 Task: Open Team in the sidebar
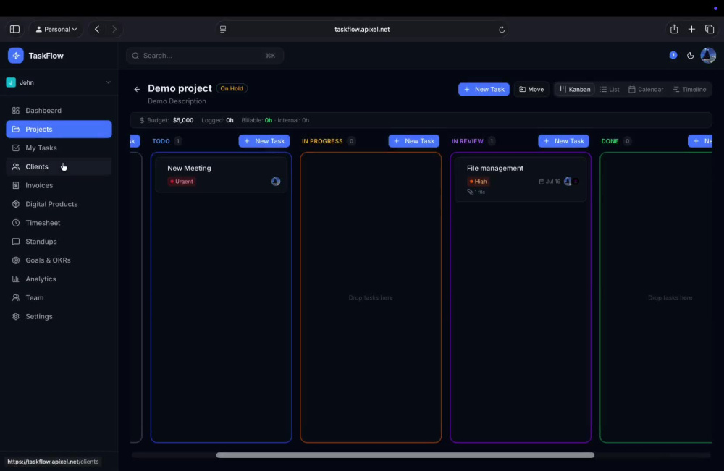click(59, 297)
